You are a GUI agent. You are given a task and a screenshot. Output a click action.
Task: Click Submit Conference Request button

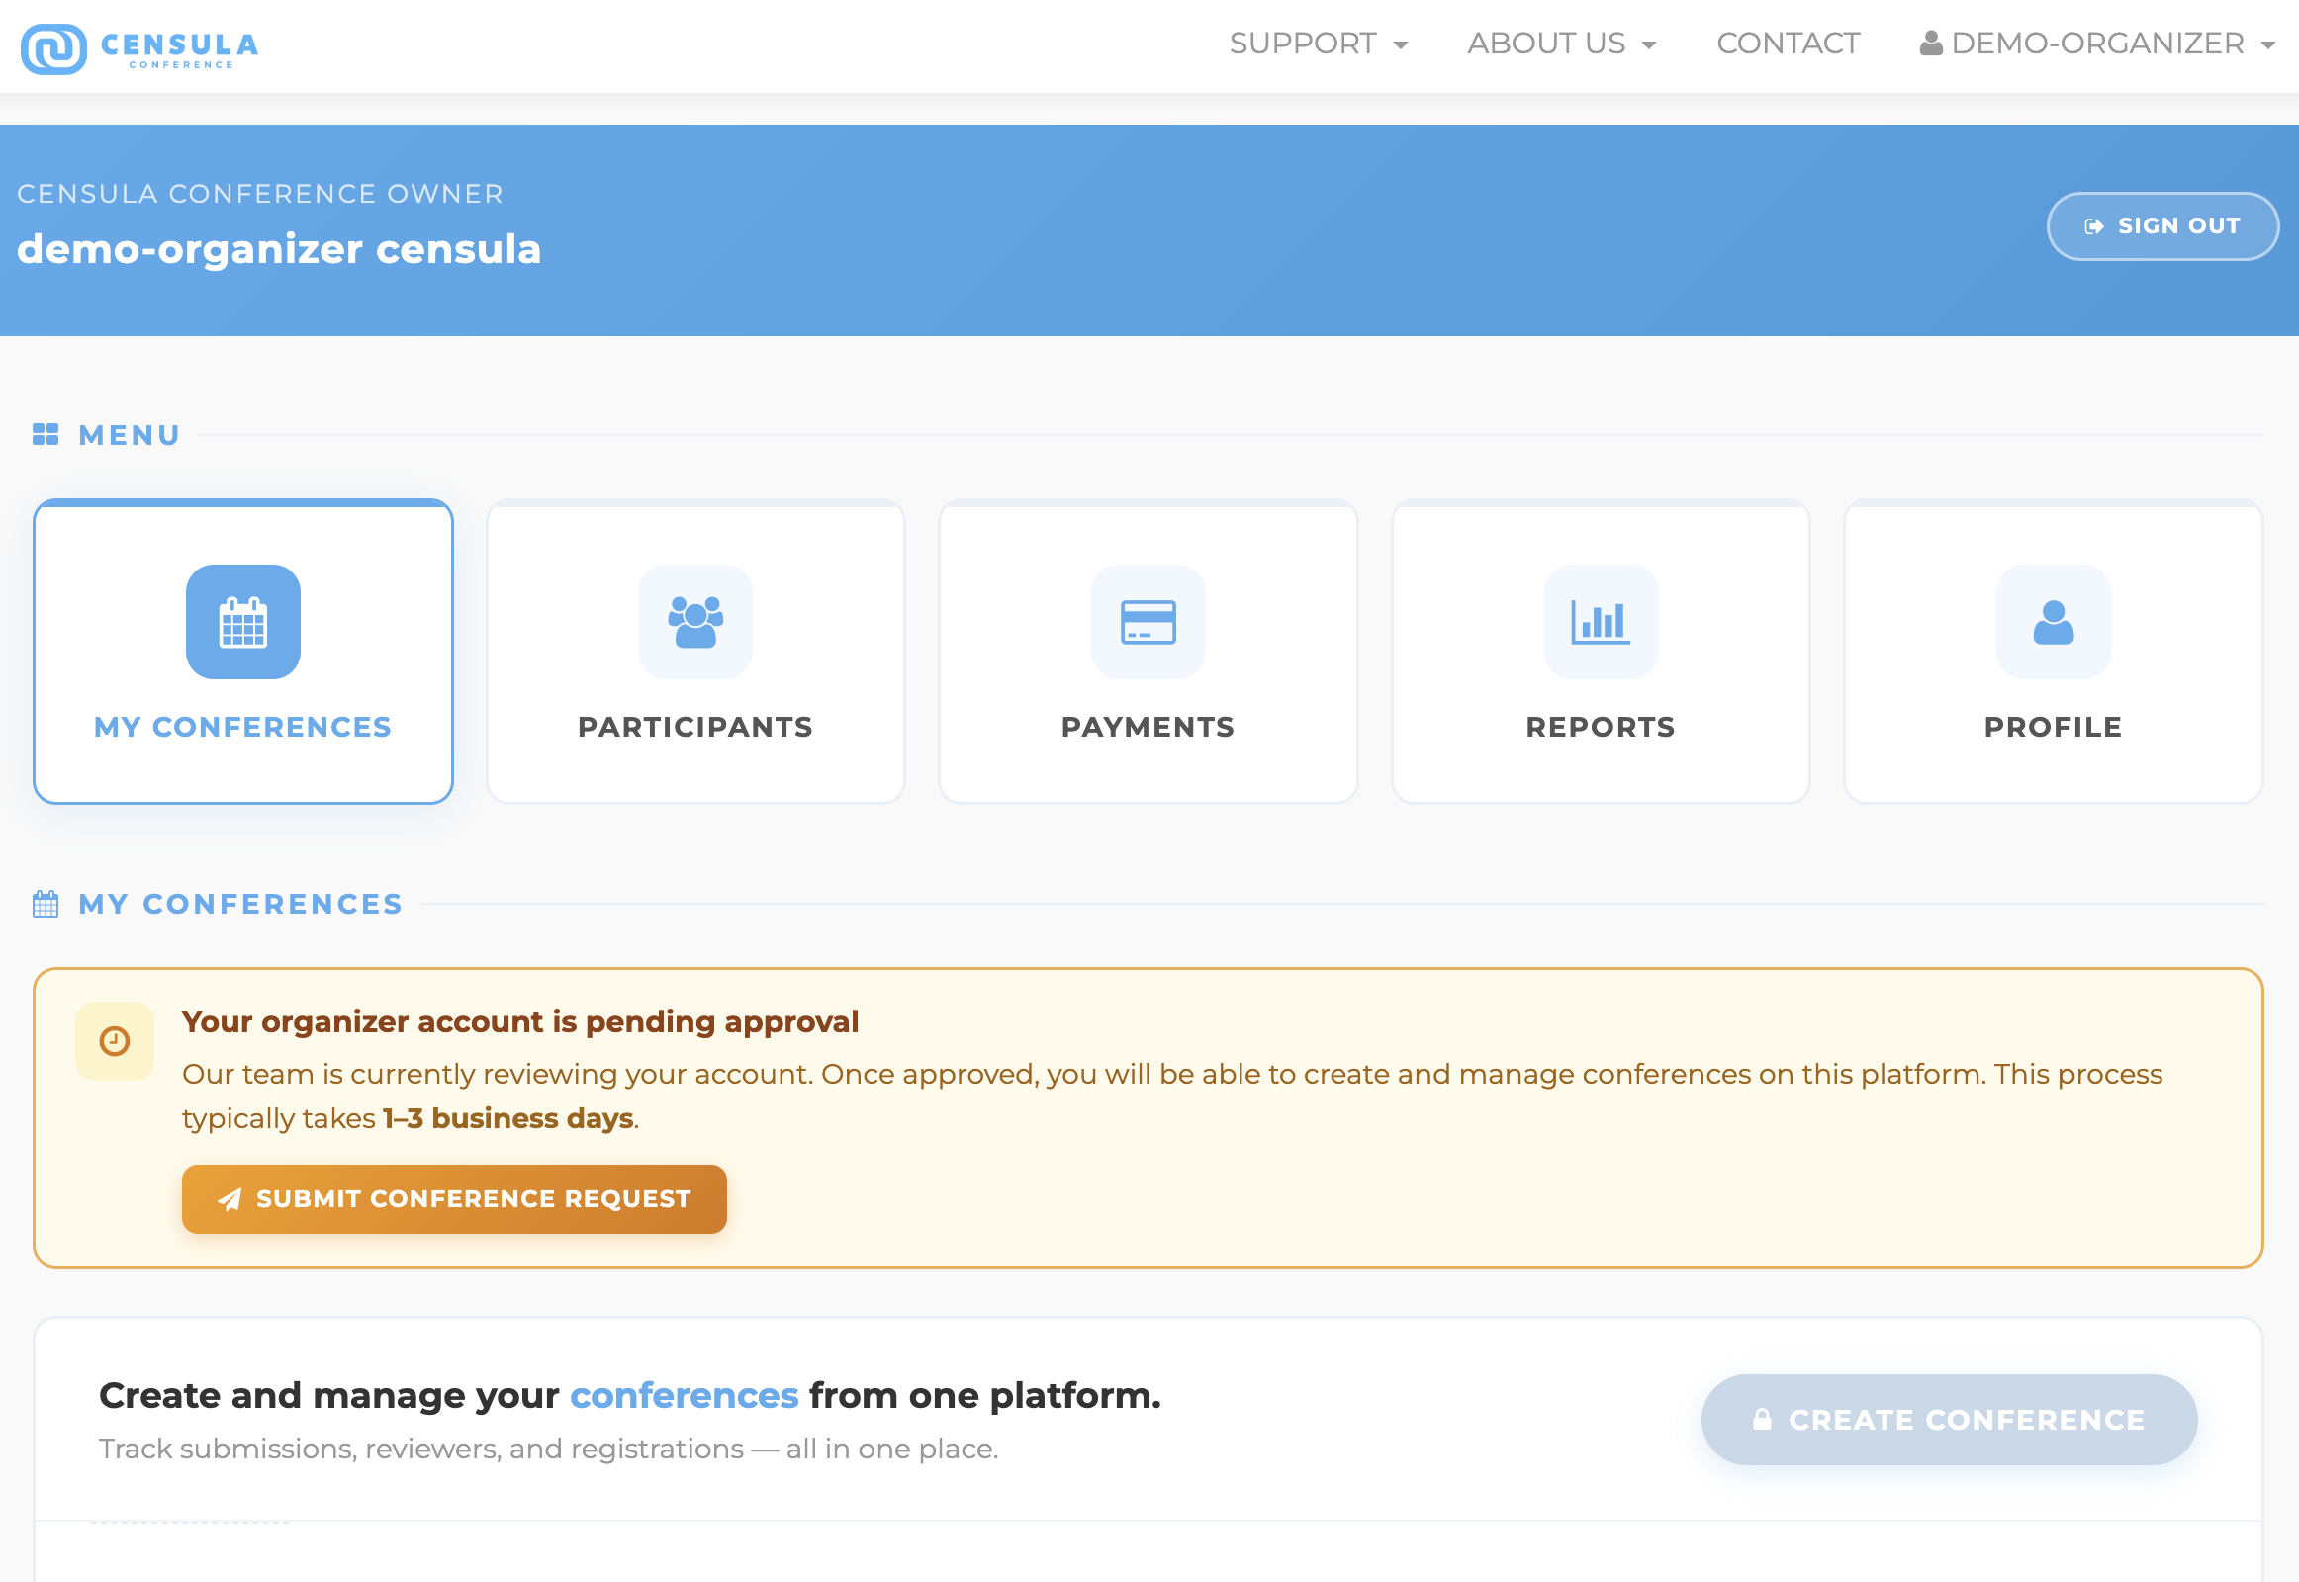coord(454,1199)
